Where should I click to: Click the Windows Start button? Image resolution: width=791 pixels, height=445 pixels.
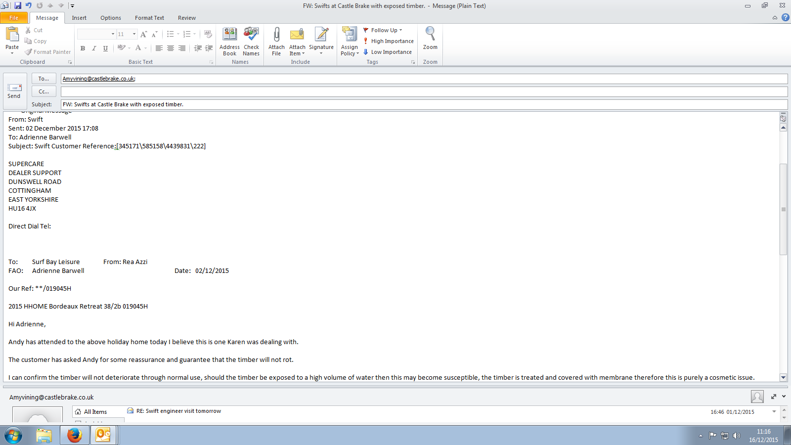pyautogui.click(x=13, y=436)
